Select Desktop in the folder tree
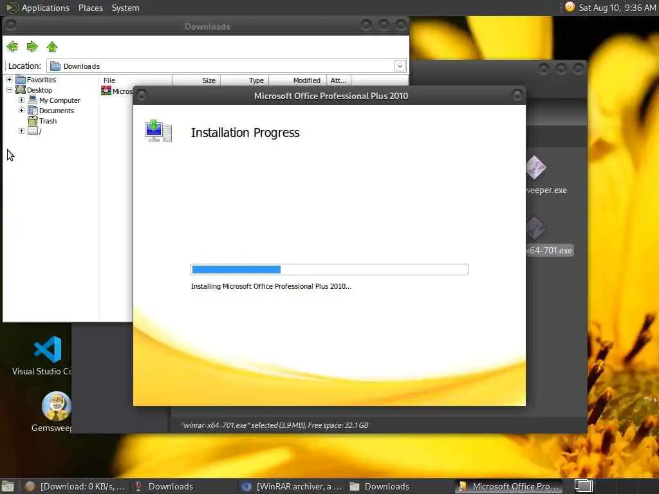 [x=39, y=90]
